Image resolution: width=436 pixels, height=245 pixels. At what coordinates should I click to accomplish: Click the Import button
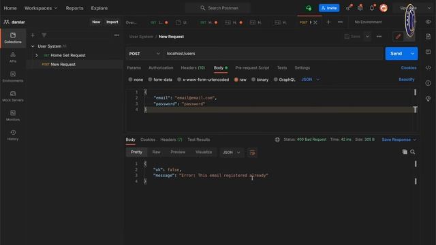112,22
